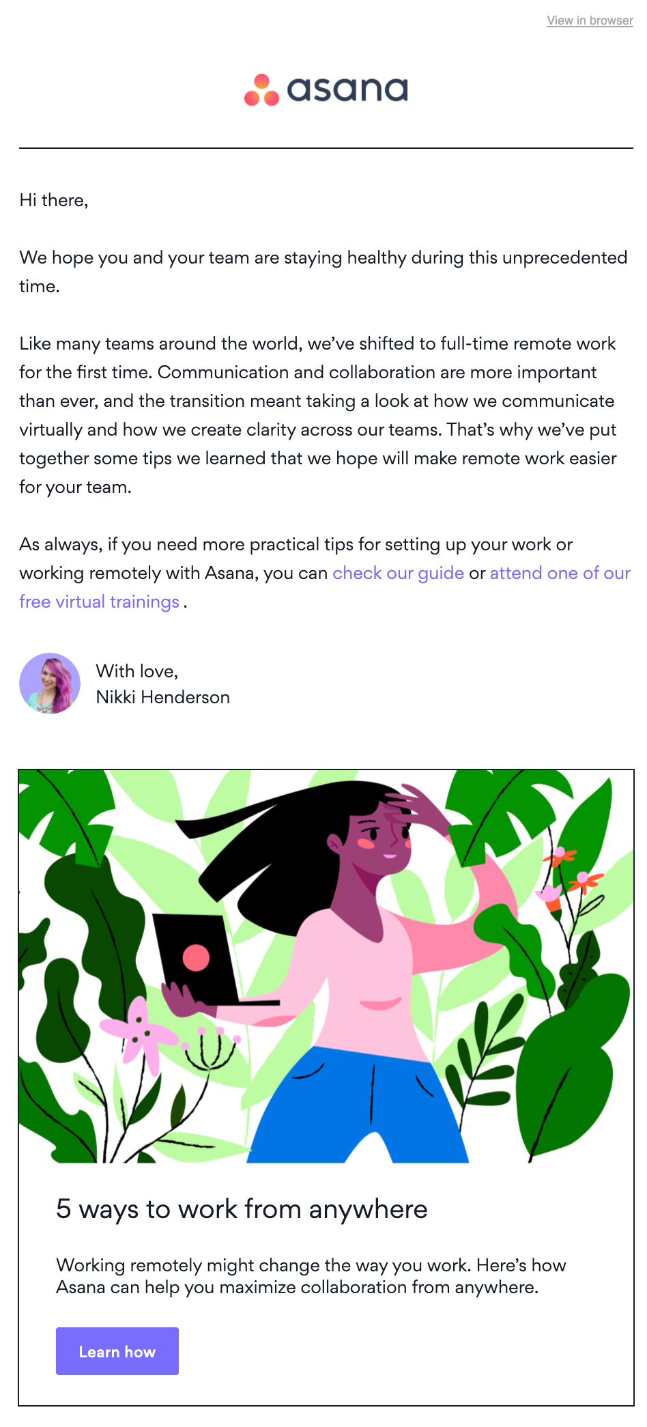Select the "5 ways to work from anywhere" heading
This screenshot has height=1427, width=647.
click(x=242, y=1209)
